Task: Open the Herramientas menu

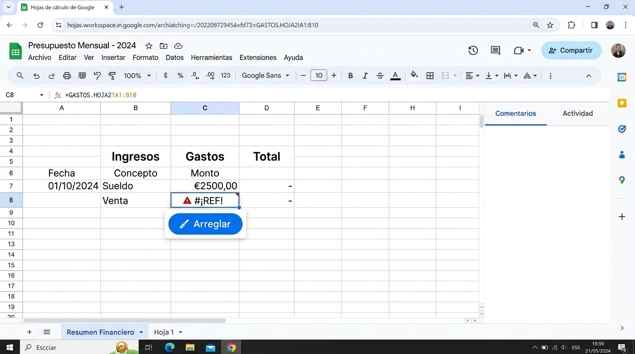Action: click(x=211, y=58)
